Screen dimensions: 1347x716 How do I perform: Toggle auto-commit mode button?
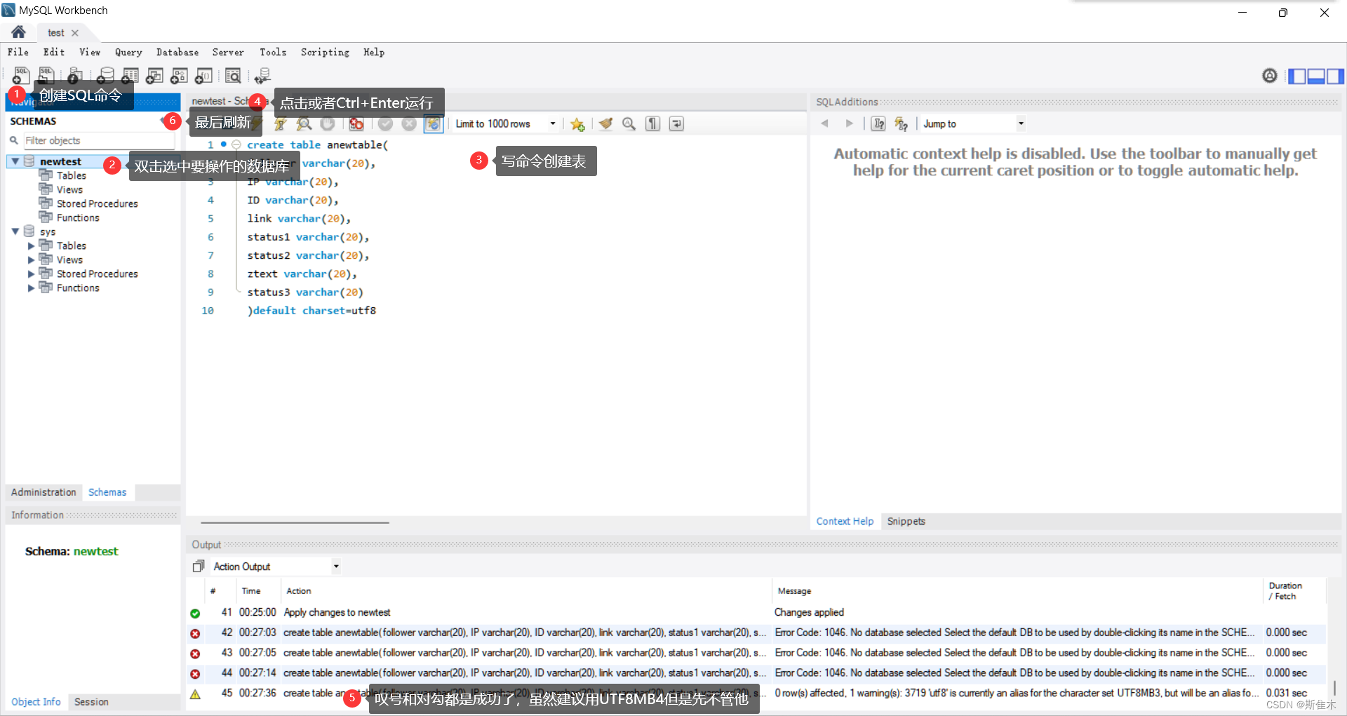click(434, 123)
